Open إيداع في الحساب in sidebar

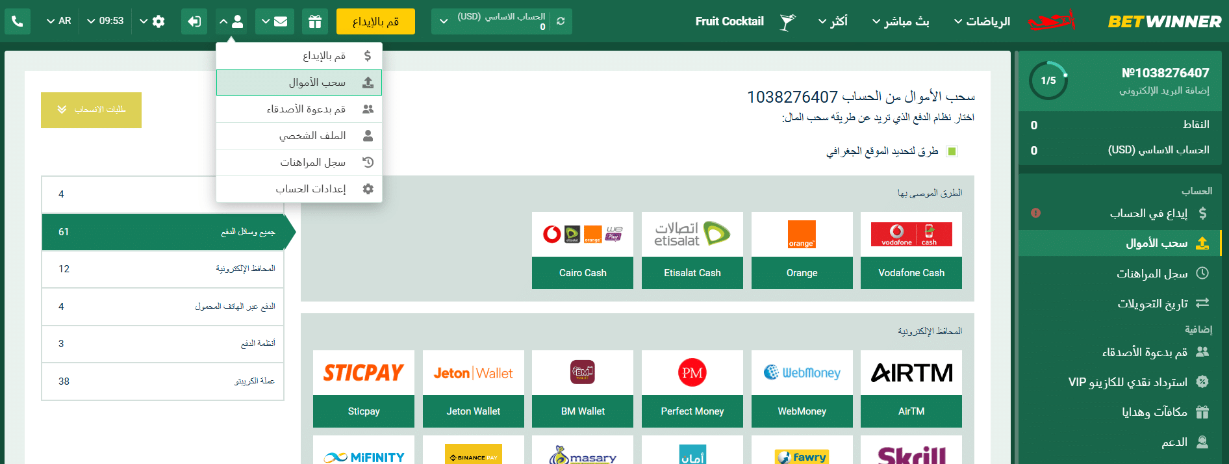click(x=1148, y=213)
